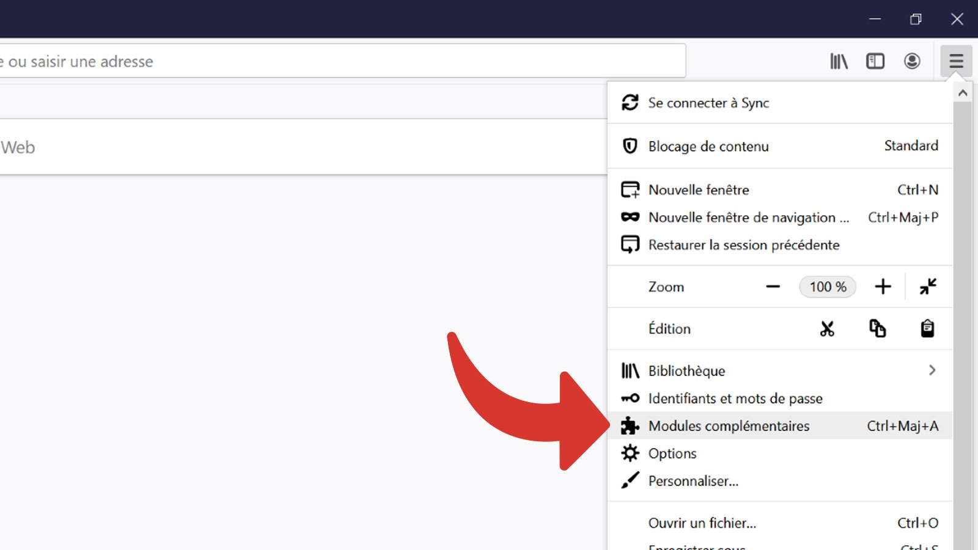The height and width of the screenshot is (550, 978).
Task: Click the Copy icon in Édition
Action: point(877,329)
